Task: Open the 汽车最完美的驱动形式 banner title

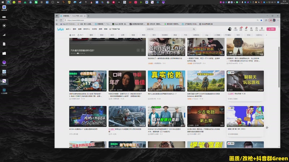Action: 82,50
